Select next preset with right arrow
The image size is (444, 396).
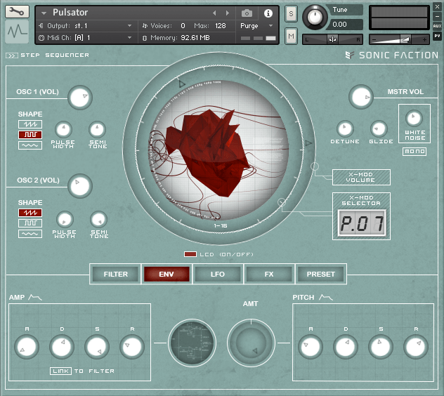227,13
